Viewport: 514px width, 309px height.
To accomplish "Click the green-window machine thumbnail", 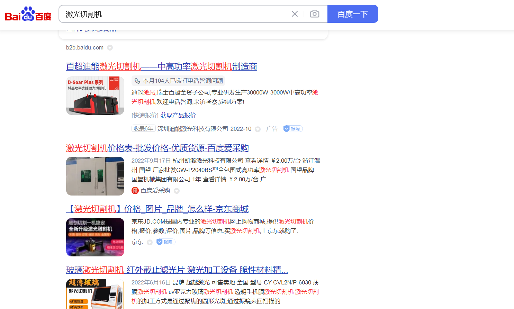I will click(95, 176).
